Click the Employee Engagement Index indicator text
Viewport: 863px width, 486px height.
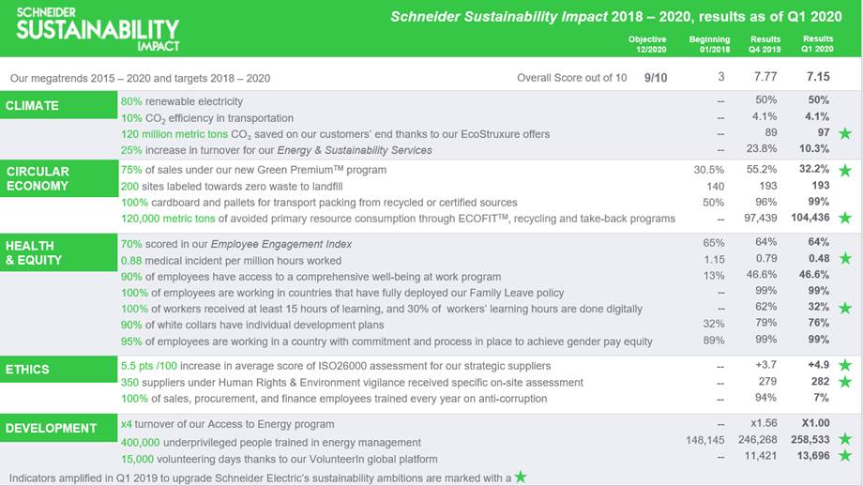[236, 244]
